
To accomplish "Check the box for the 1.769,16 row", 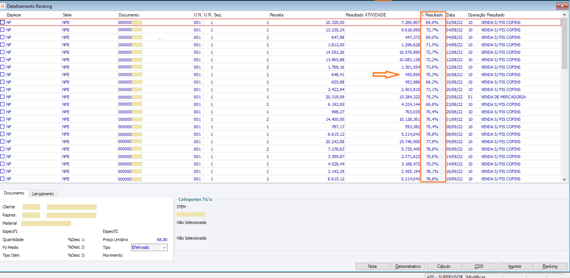I will [x=2, y=67].
